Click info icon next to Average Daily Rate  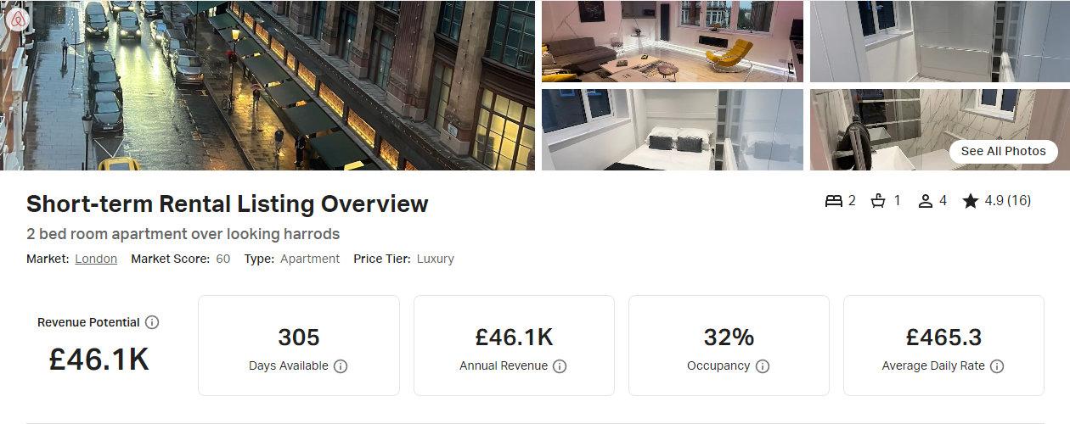(997, 366)
